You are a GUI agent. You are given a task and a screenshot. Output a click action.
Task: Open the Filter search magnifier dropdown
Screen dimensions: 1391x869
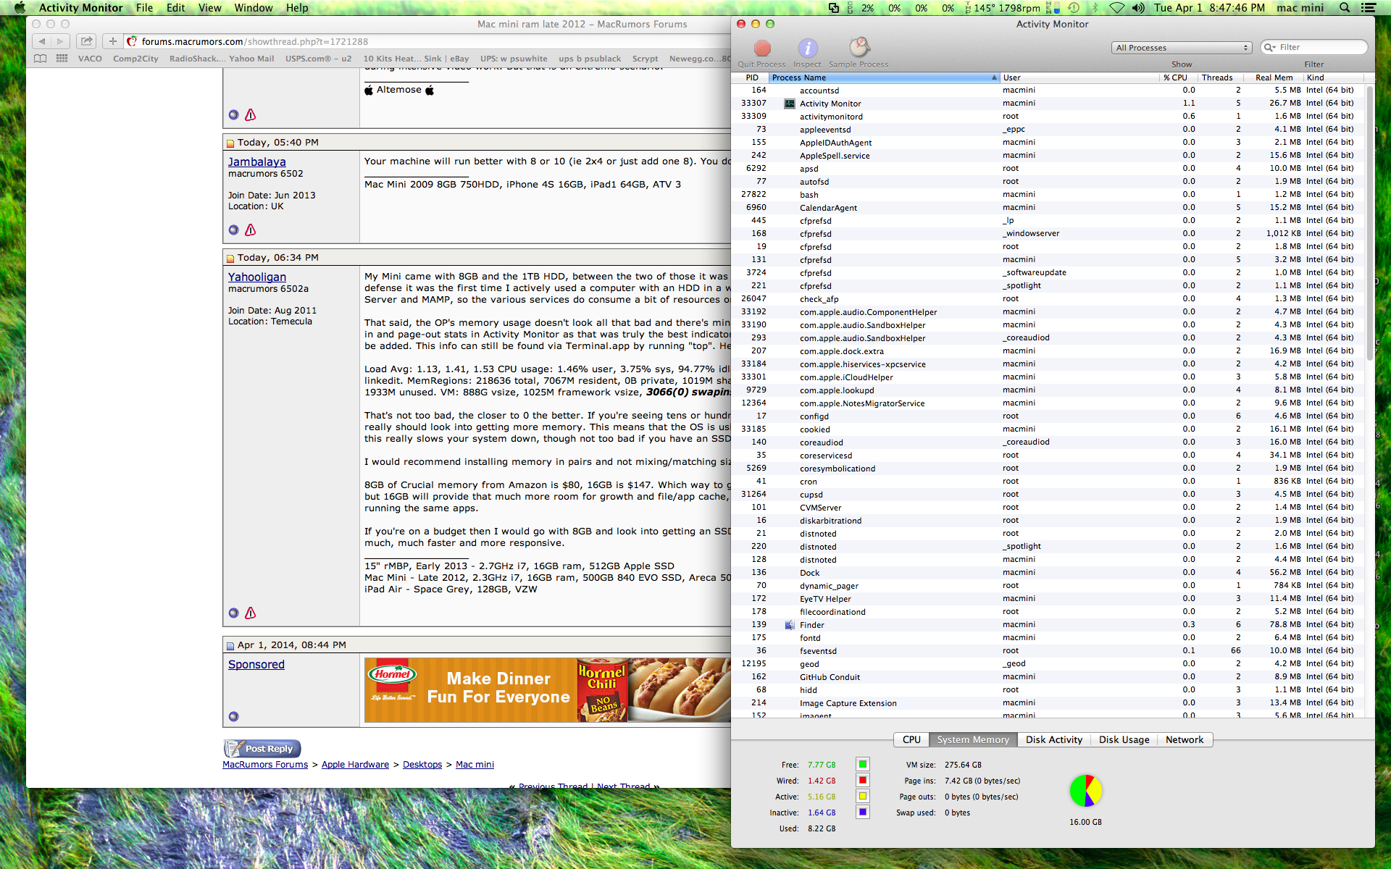coord(1270,48)
